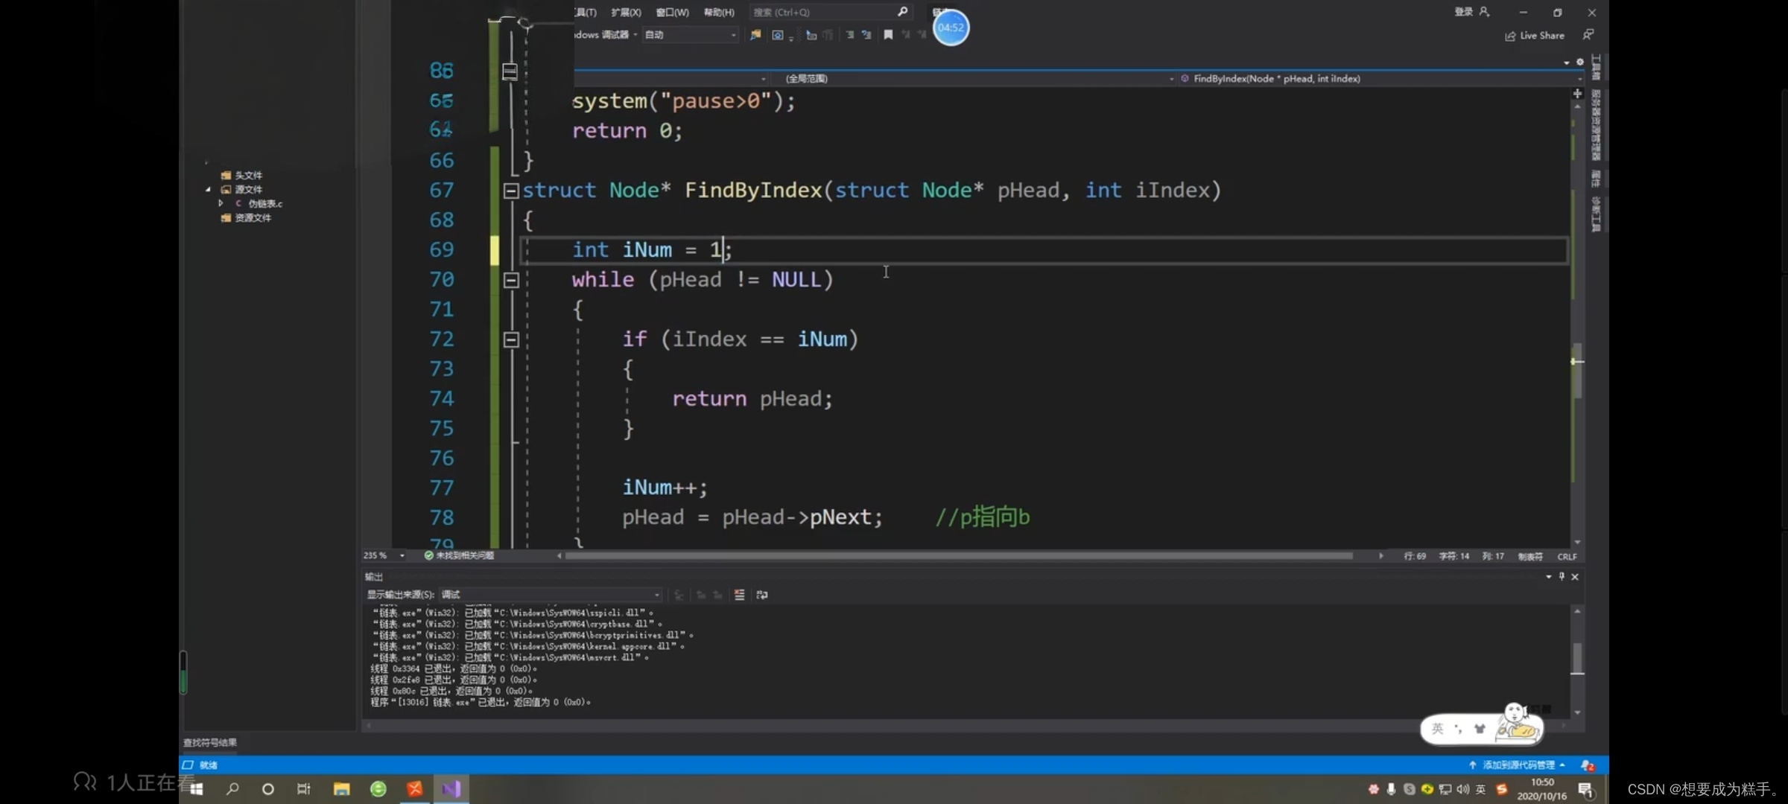Click the 英 toggle on input method bar
This screenshot has width=1788, height=804.
(x=1438, y=729)
